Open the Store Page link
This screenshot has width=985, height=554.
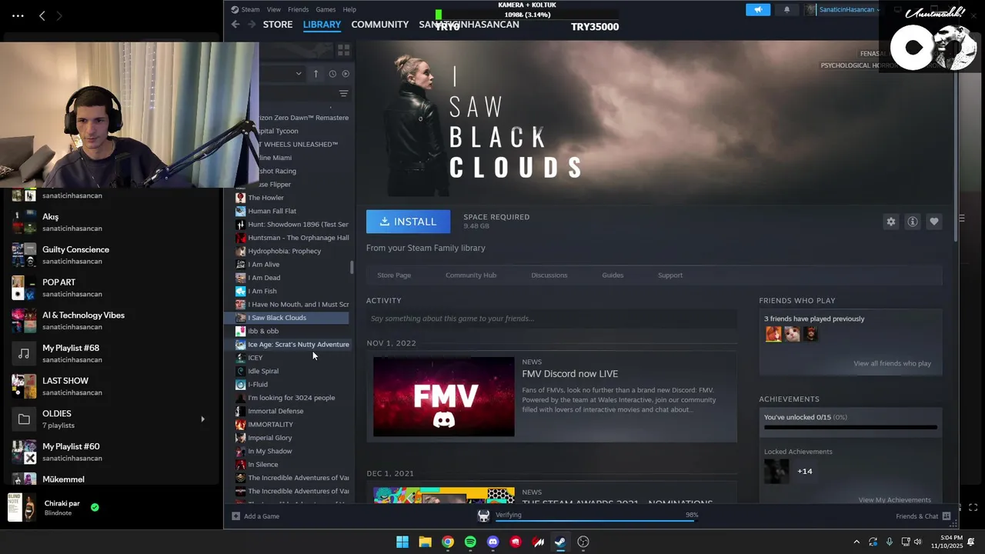pos(394,275)
